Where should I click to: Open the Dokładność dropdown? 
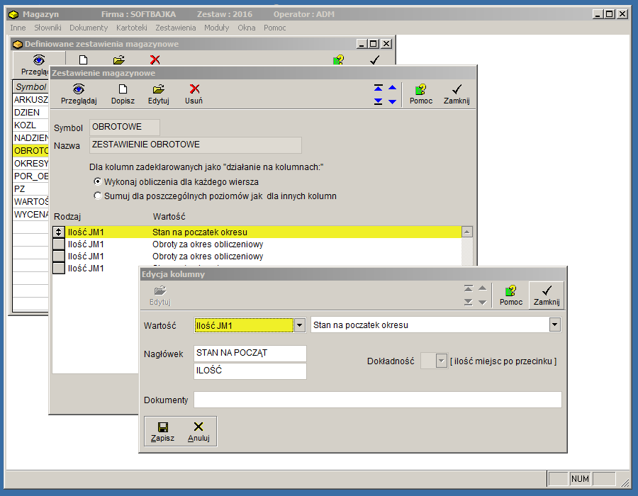pos(442,361)
